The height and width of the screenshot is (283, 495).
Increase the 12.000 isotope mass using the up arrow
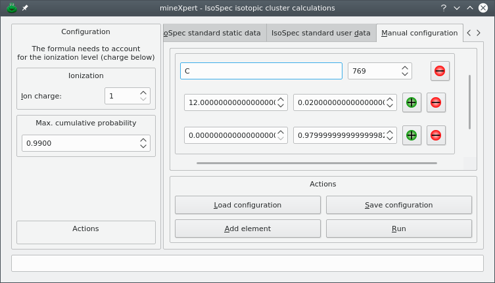[281, 99]
